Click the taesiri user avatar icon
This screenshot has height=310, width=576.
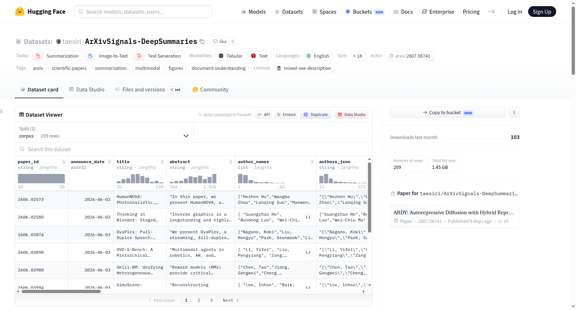pyautogui.click(x=59, y=42)
